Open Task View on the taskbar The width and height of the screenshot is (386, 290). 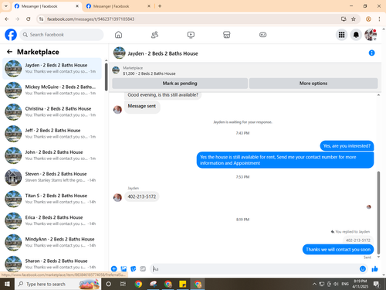(123, 284)
